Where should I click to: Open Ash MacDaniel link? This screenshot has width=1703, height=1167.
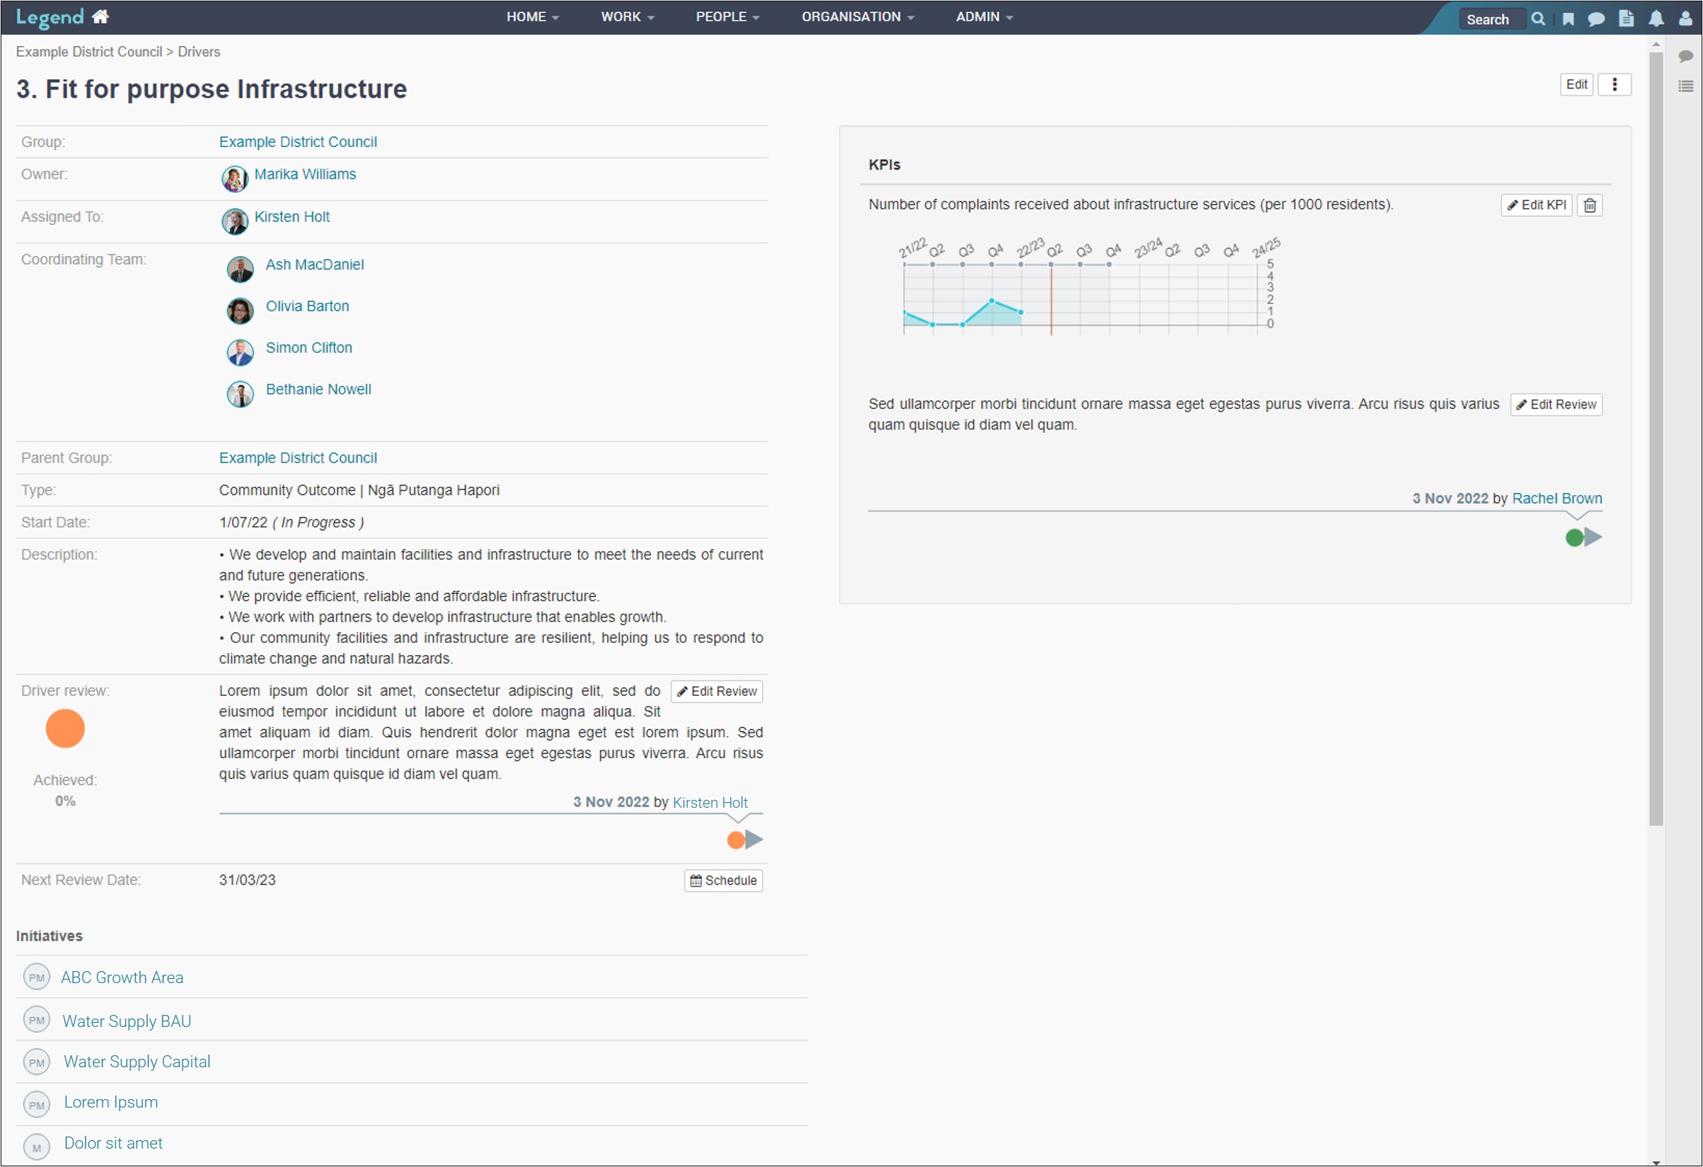pos(314,265)
